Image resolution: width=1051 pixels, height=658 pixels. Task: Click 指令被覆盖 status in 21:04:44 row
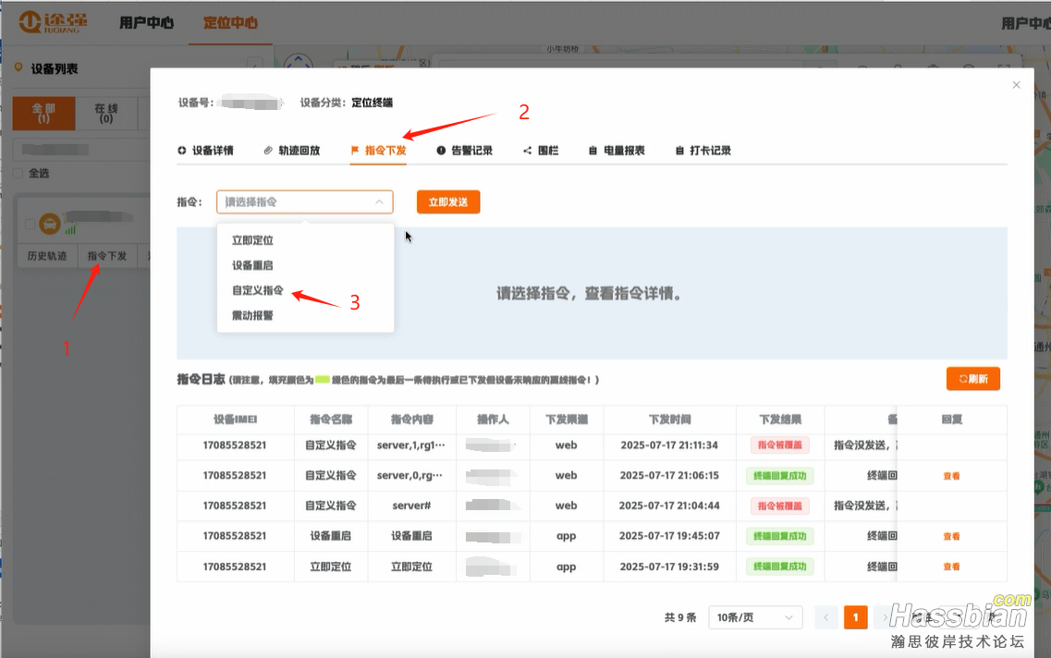pyautogui.click(x=779, y=506)
